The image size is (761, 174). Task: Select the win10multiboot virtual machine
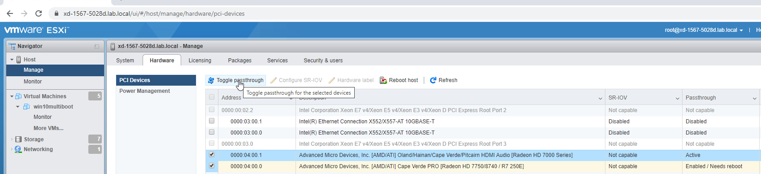tap(53, 107)
